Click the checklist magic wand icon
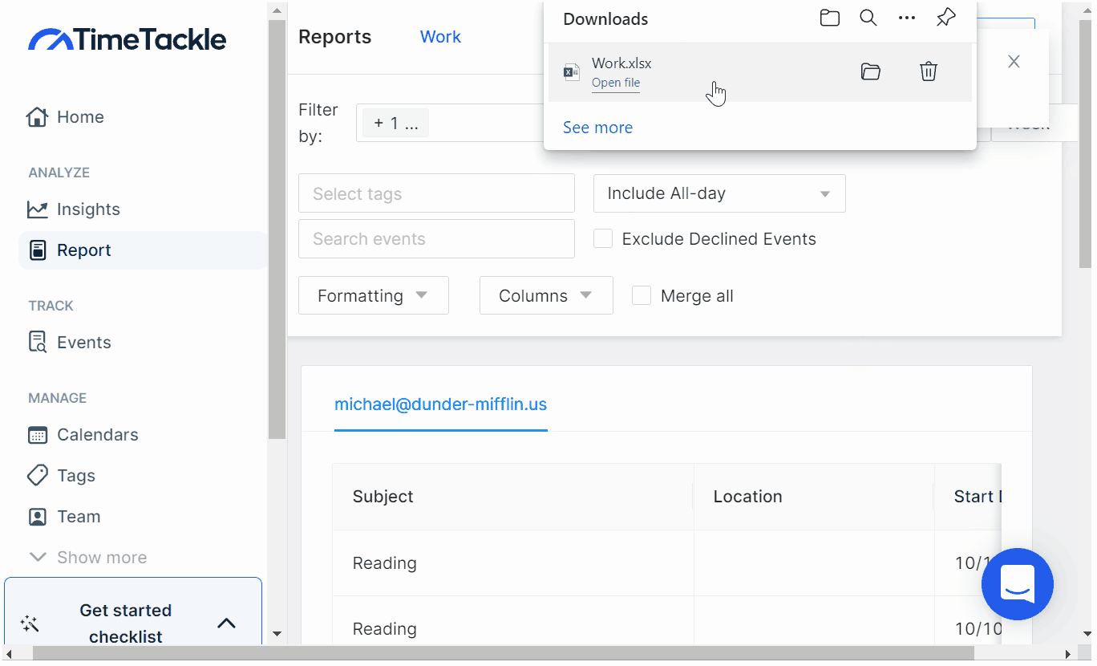The width and height of the screenshot is (1097, 666). (30, 623)
